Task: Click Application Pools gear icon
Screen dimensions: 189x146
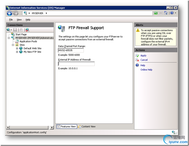Action: point(17,41)
